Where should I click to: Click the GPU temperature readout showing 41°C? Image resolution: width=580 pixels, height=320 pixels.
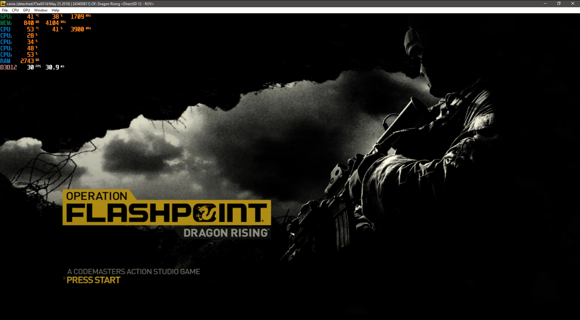30,17
